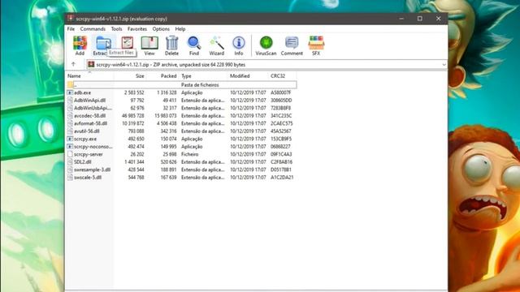The width and height of the screenshot is (520, 292).
Task: Open the Commands menu
Action: 93,29
